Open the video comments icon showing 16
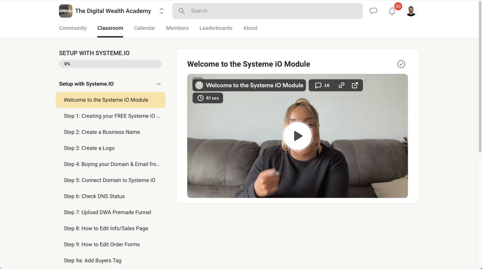Image resolution: width=482 pixels, height=269 pixels. click(322, 85)
